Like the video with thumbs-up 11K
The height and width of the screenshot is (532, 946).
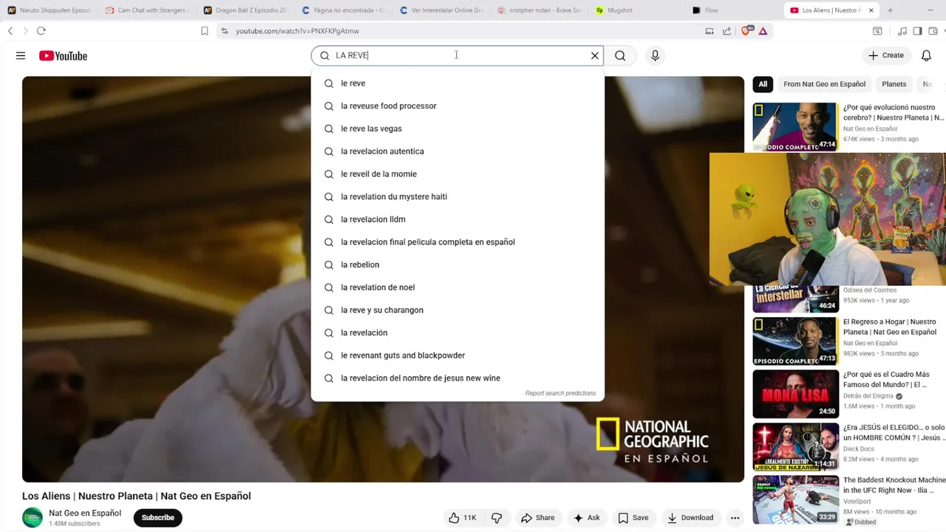click(x=462, y=518)
